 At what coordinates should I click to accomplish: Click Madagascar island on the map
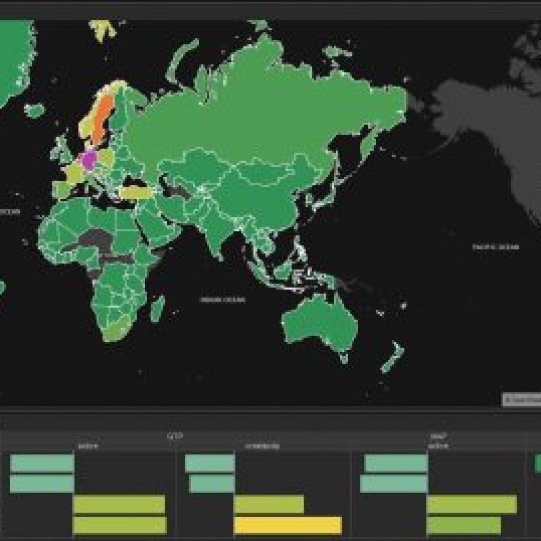[157, 308]
